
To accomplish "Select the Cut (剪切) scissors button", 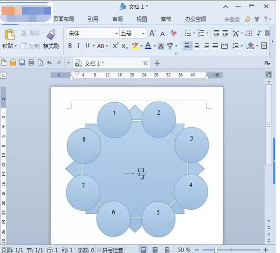I will pyautogui.click(x=30, y=33).
